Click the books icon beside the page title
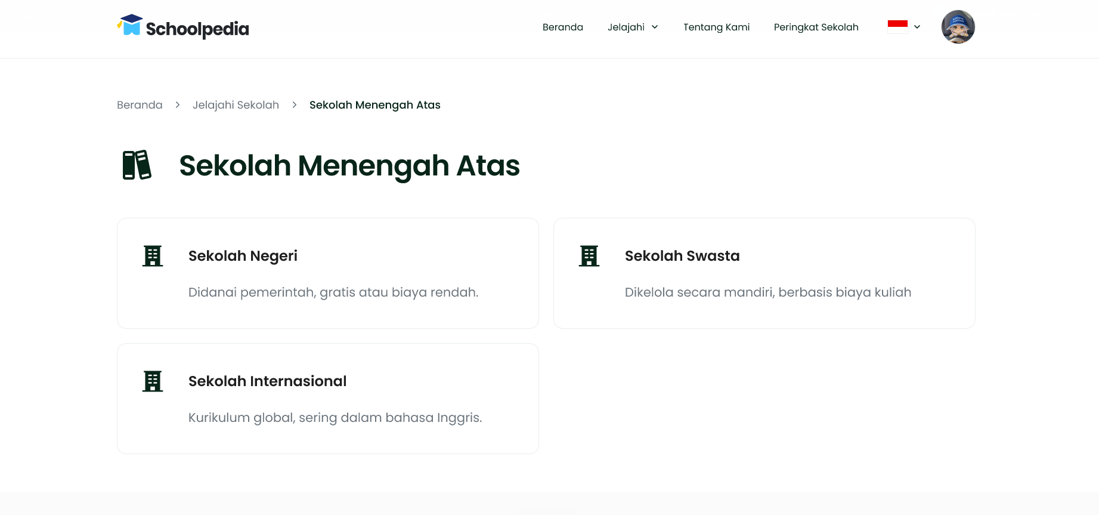 click(137, 165)
